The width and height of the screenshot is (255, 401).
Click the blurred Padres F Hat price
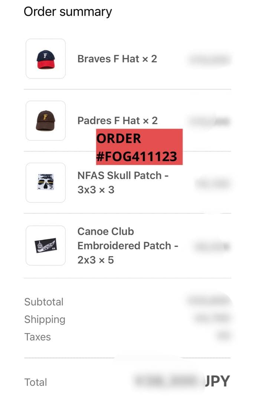click(x=209, y=121)
